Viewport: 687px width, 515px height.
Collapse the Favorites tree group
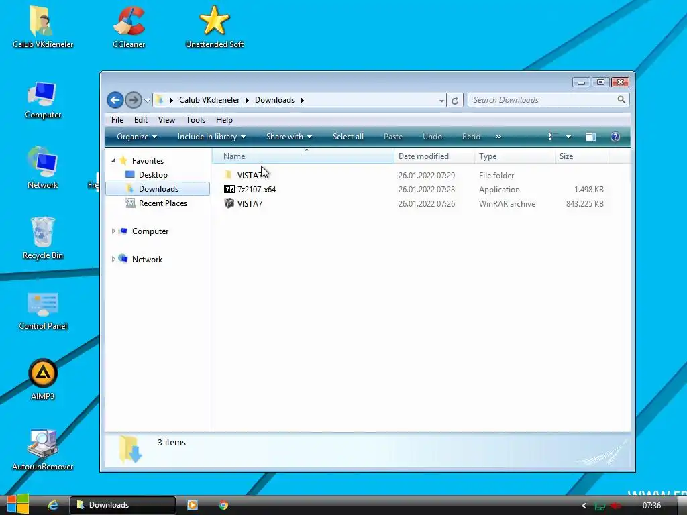tap(113, 161)
